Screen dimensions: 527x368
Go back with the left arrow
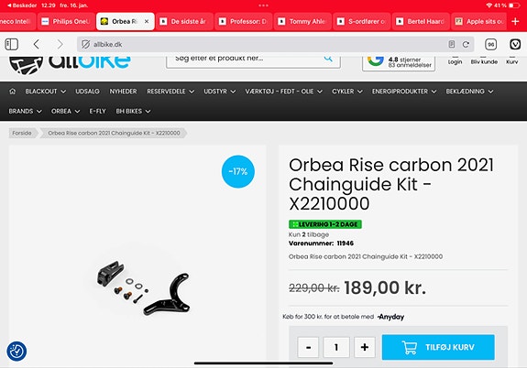point(37,44)
